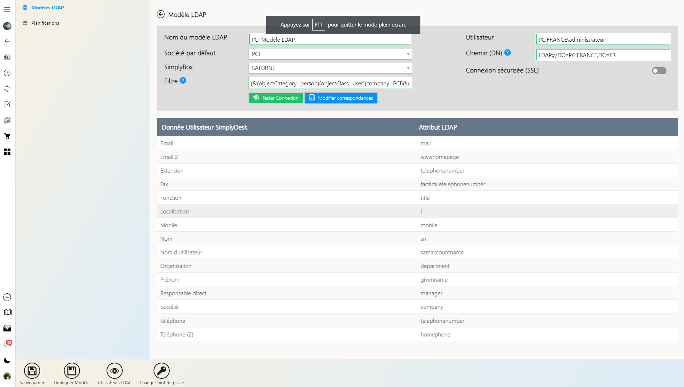Open the mail envelope icon

(x=7, y=328)
